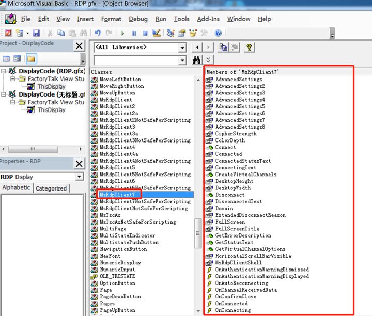Screen dimensions: 372x316
Task: Select ThisDisplay under DisplayCode (RDP.gfx)
Action: tap(51, 87)
